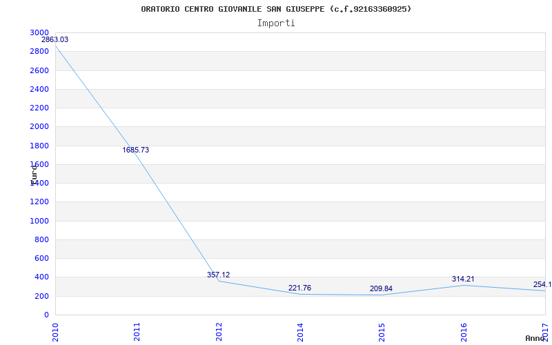
Task: Click y-axis tick label 2600
Action: [39, 70]
